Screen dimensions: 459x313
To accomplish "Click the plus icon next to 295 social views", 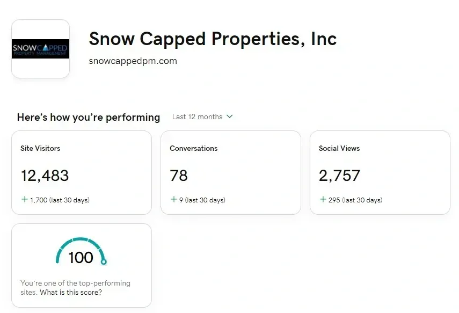I will pos(323,199).
